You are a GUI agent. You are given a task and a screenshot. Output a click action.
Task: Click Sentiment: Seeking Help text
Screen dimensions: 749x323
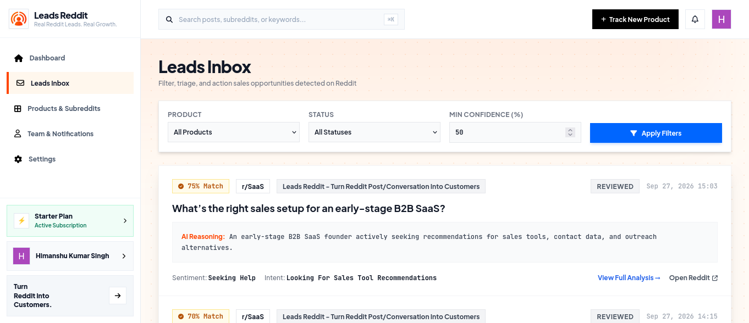tap(214, 278)
